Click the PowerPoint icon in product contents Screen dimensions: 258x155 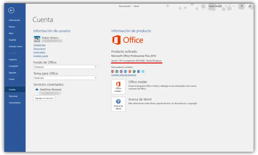tap(130, 71)
